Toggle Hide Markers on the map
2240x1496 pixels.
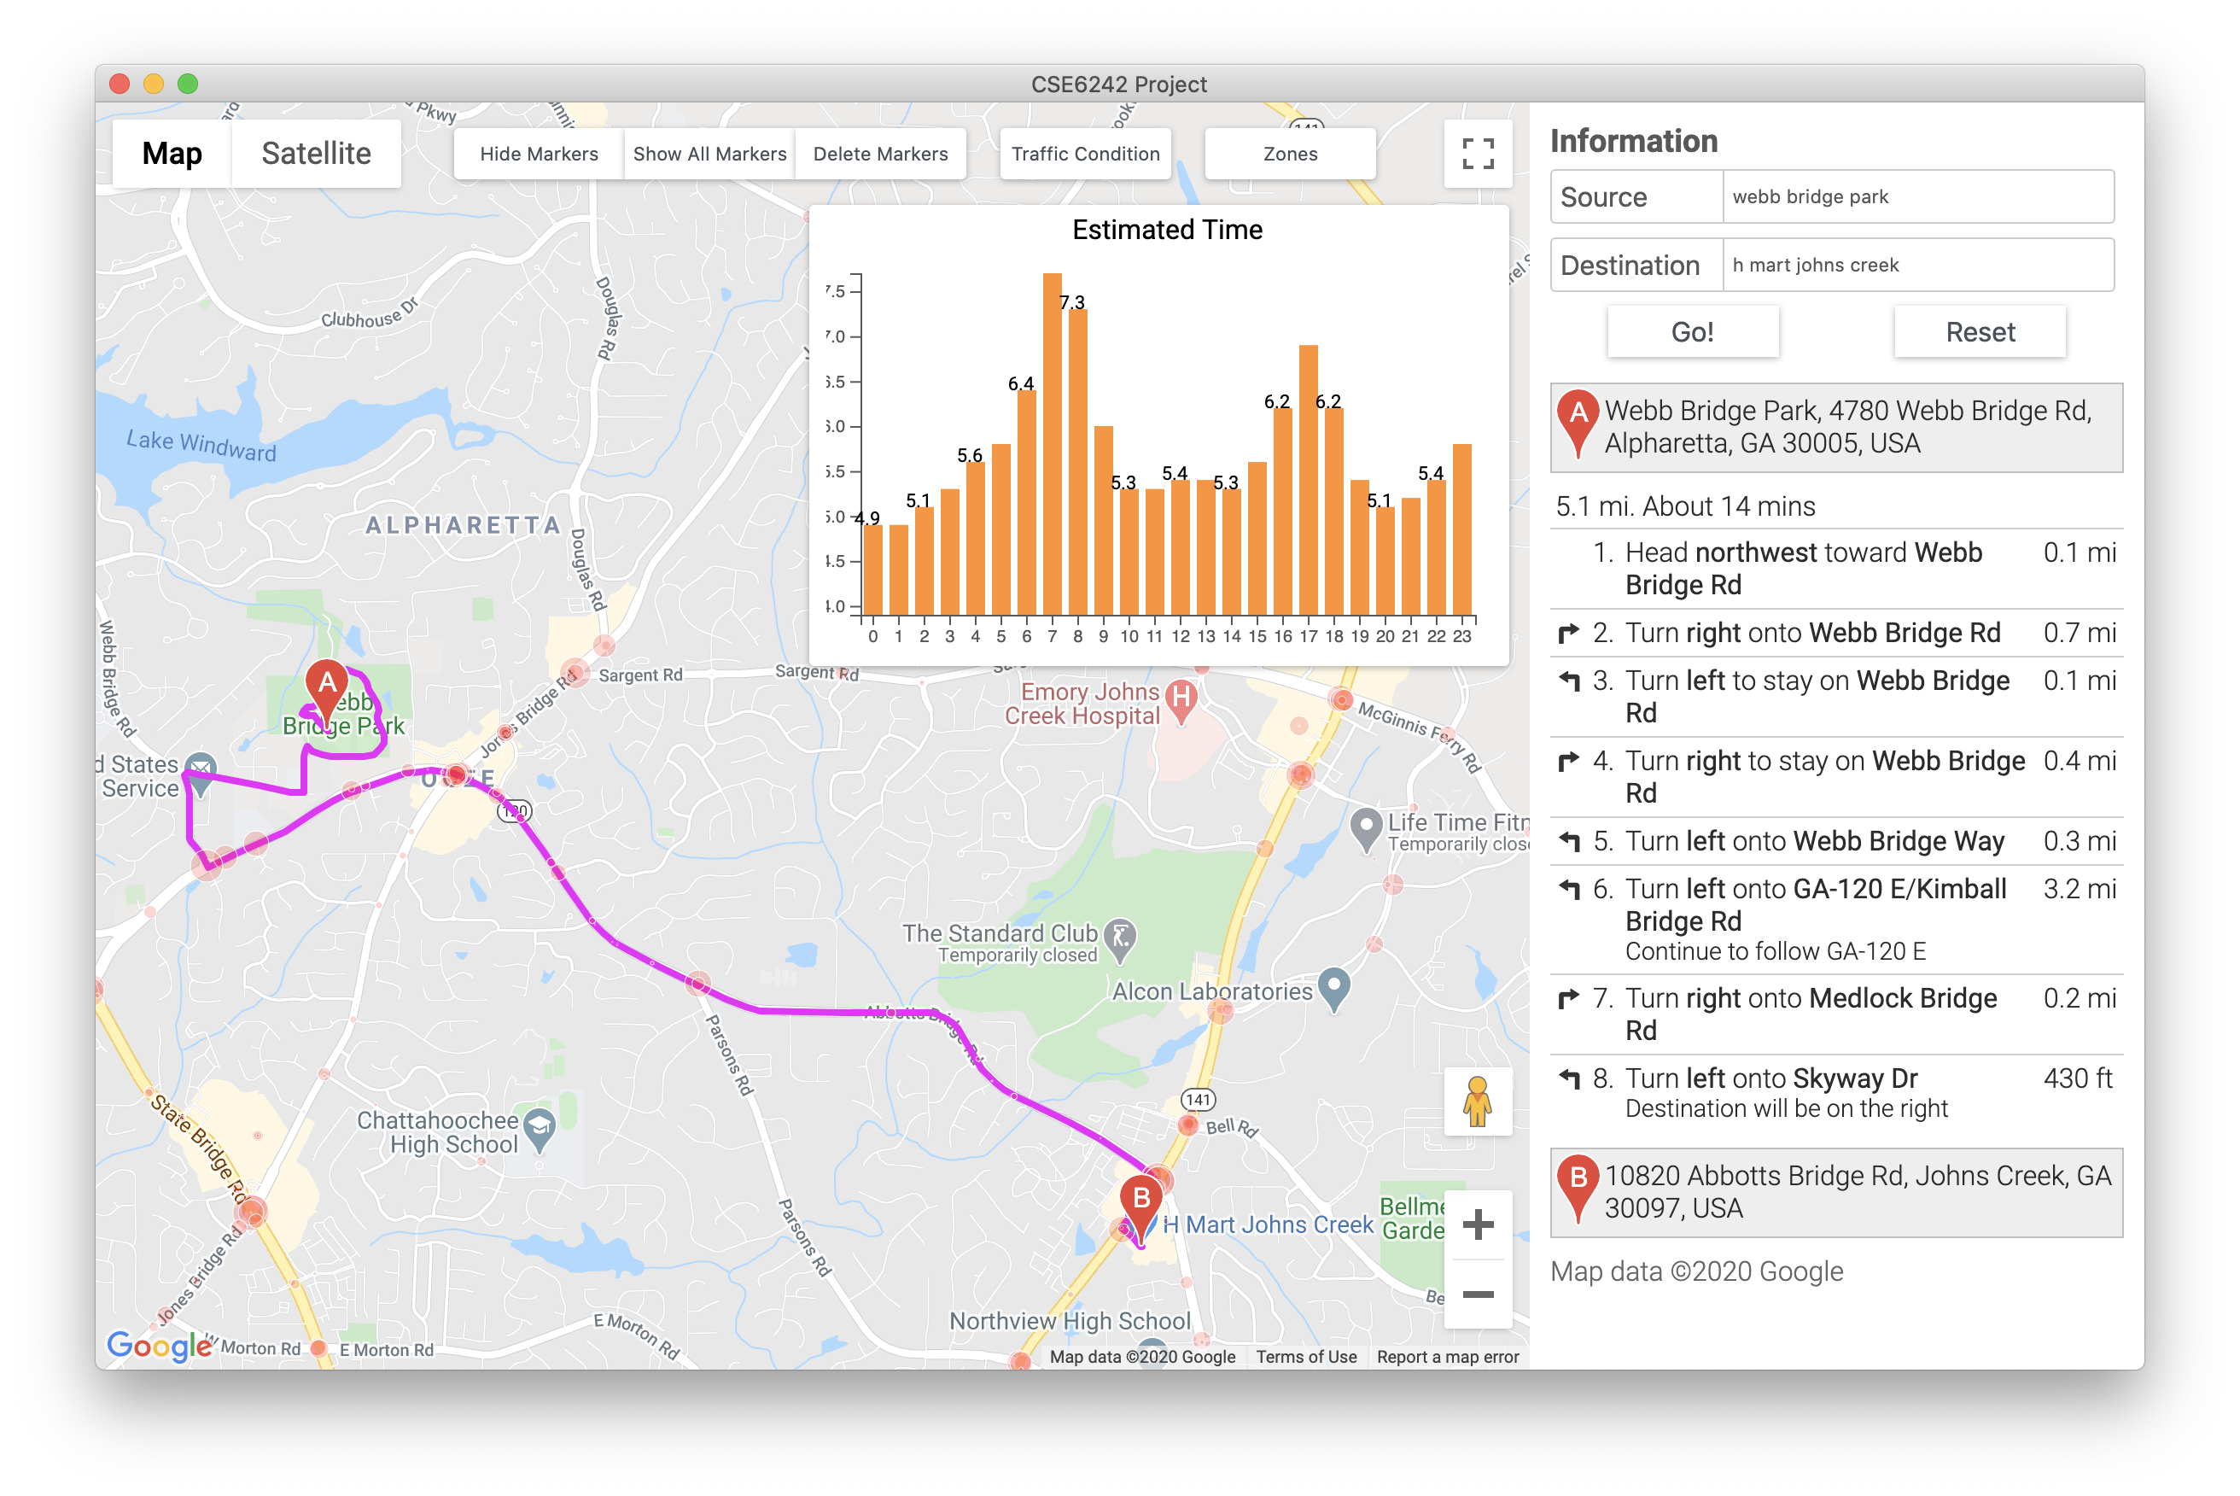click(x=539, y=154)
